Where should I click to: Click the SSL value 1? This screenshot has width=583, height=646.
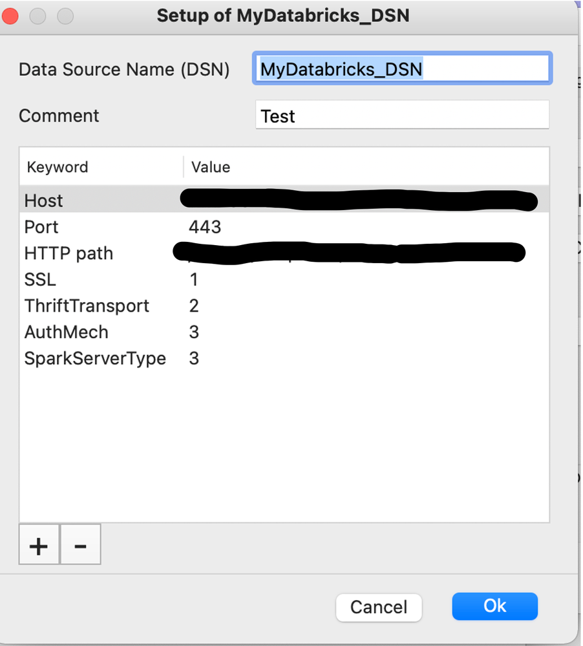194,279
